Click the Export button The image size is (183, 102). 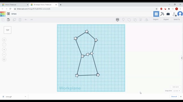[x=166, y=20]
